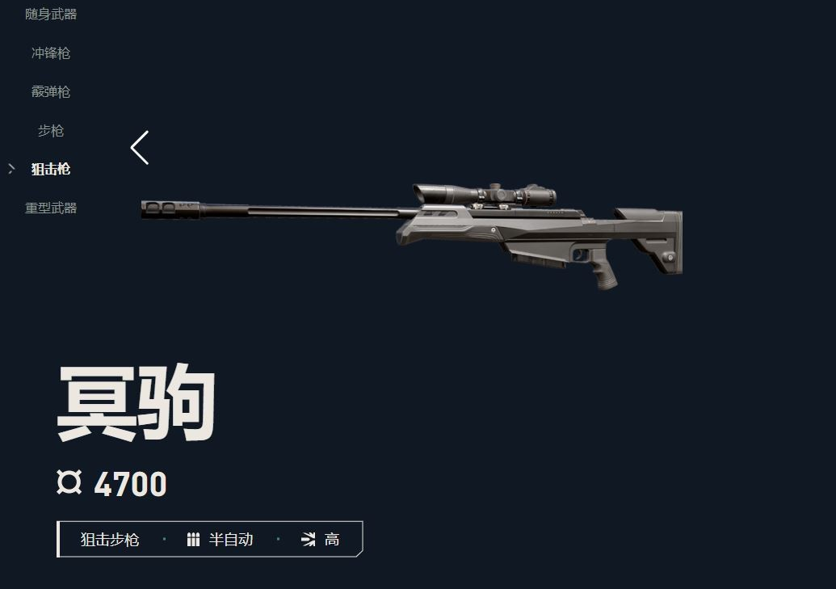This screenshot has height=589, width=836.
Task: Click the 冥驹 weapon name heading
Action: 136,403
